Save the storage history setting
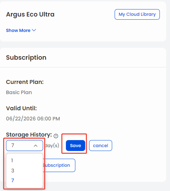 tap(75, 145)
